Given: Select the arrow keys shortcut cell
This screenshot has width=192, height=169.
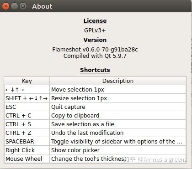Looking at the screenshot, I should tap(27, 89).
